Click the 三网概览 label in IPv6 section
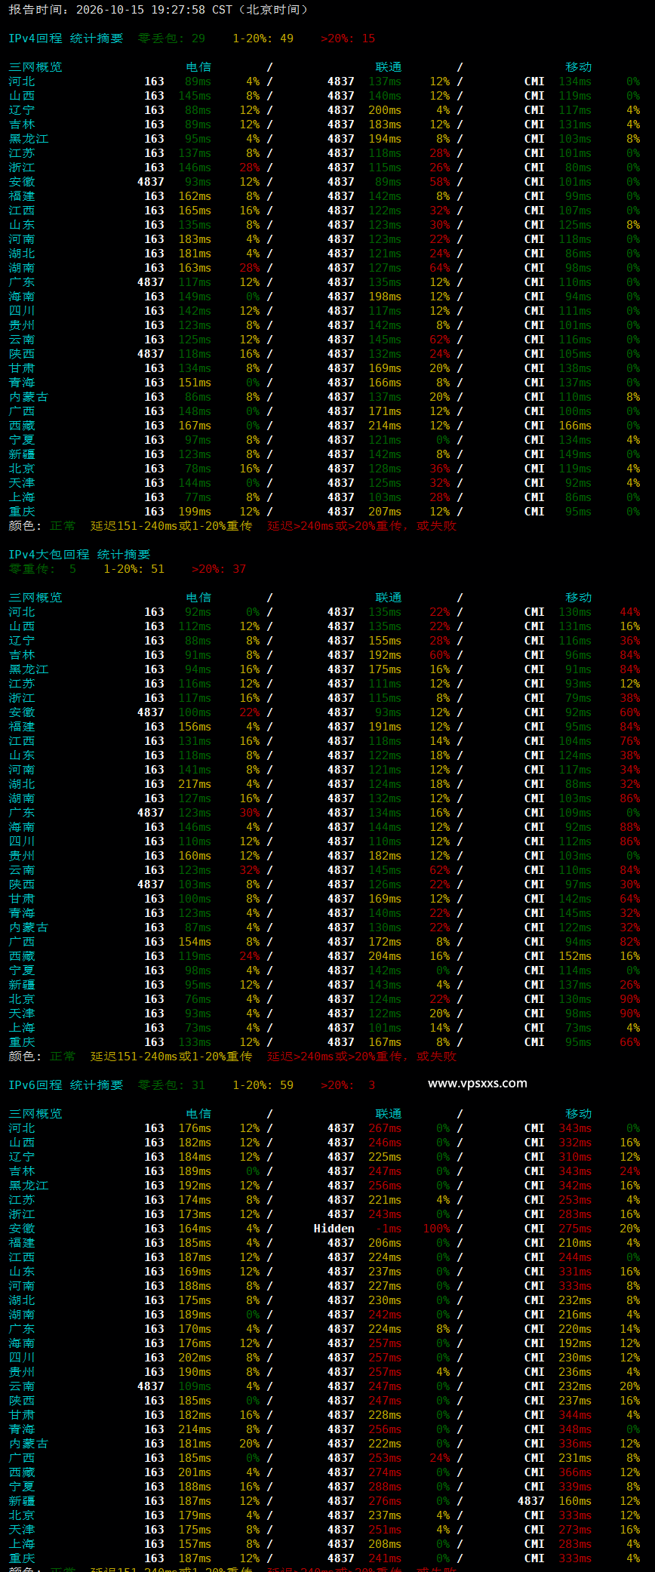The width and height of the screenshot is (655, 1572). (35, 1114)
